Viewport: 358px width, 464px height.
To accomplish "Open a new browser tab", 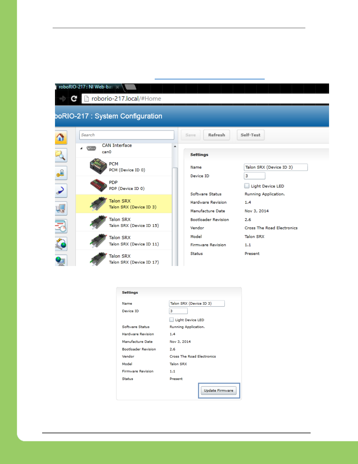I will tap(130, 87).
